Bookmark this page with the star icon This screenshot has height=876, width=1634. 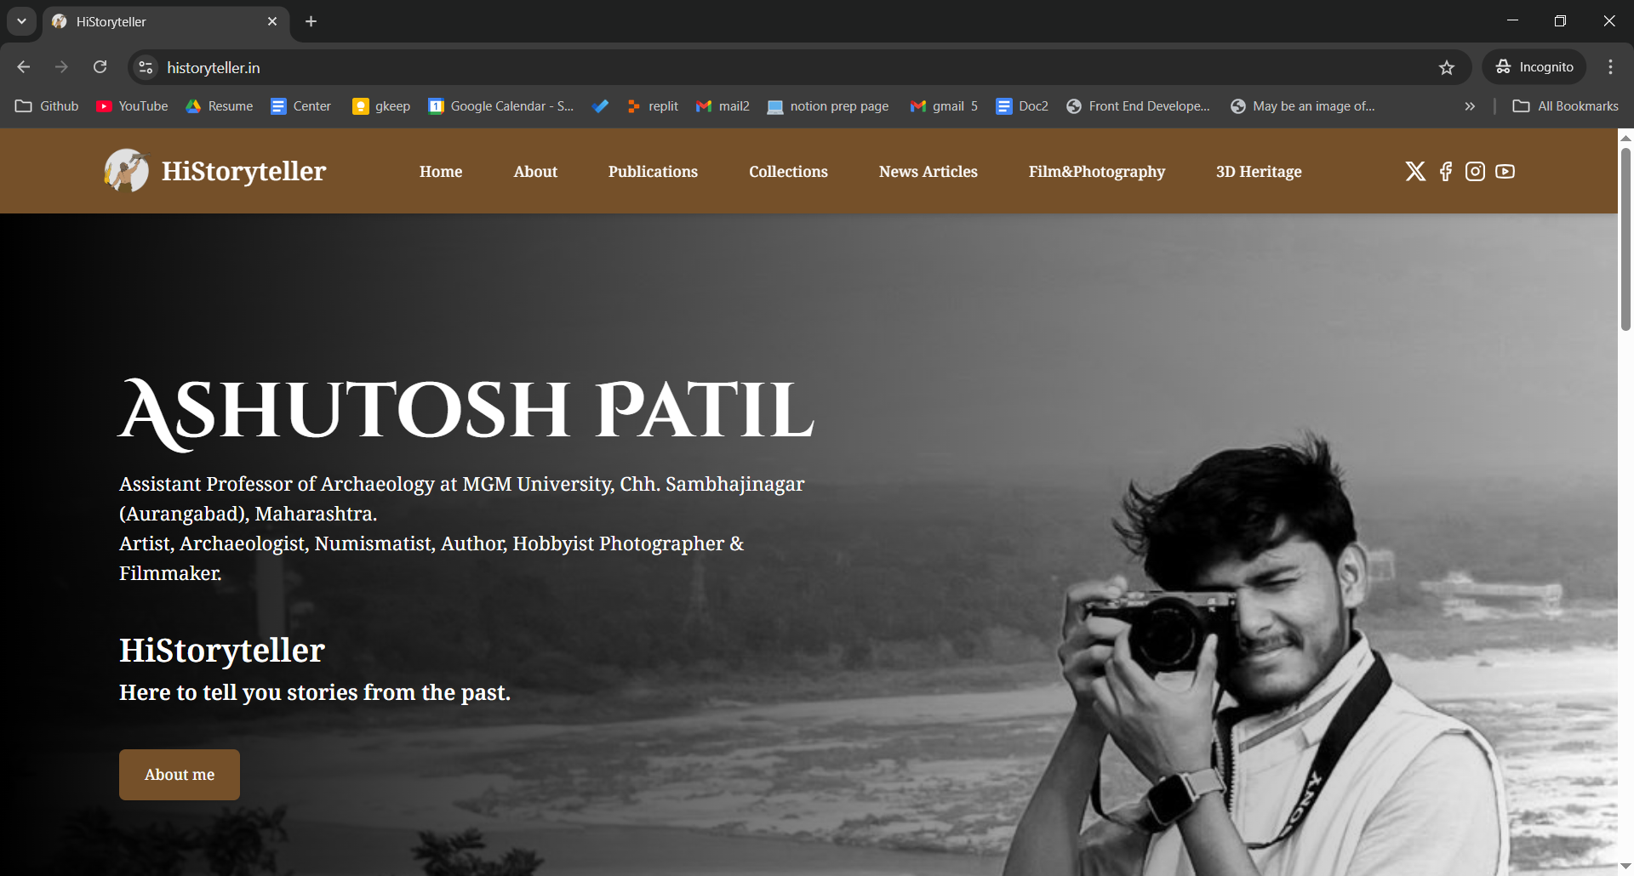(1447, 67)
